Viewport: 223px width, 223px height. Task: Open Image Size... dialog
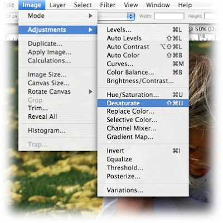coord(58,75)
